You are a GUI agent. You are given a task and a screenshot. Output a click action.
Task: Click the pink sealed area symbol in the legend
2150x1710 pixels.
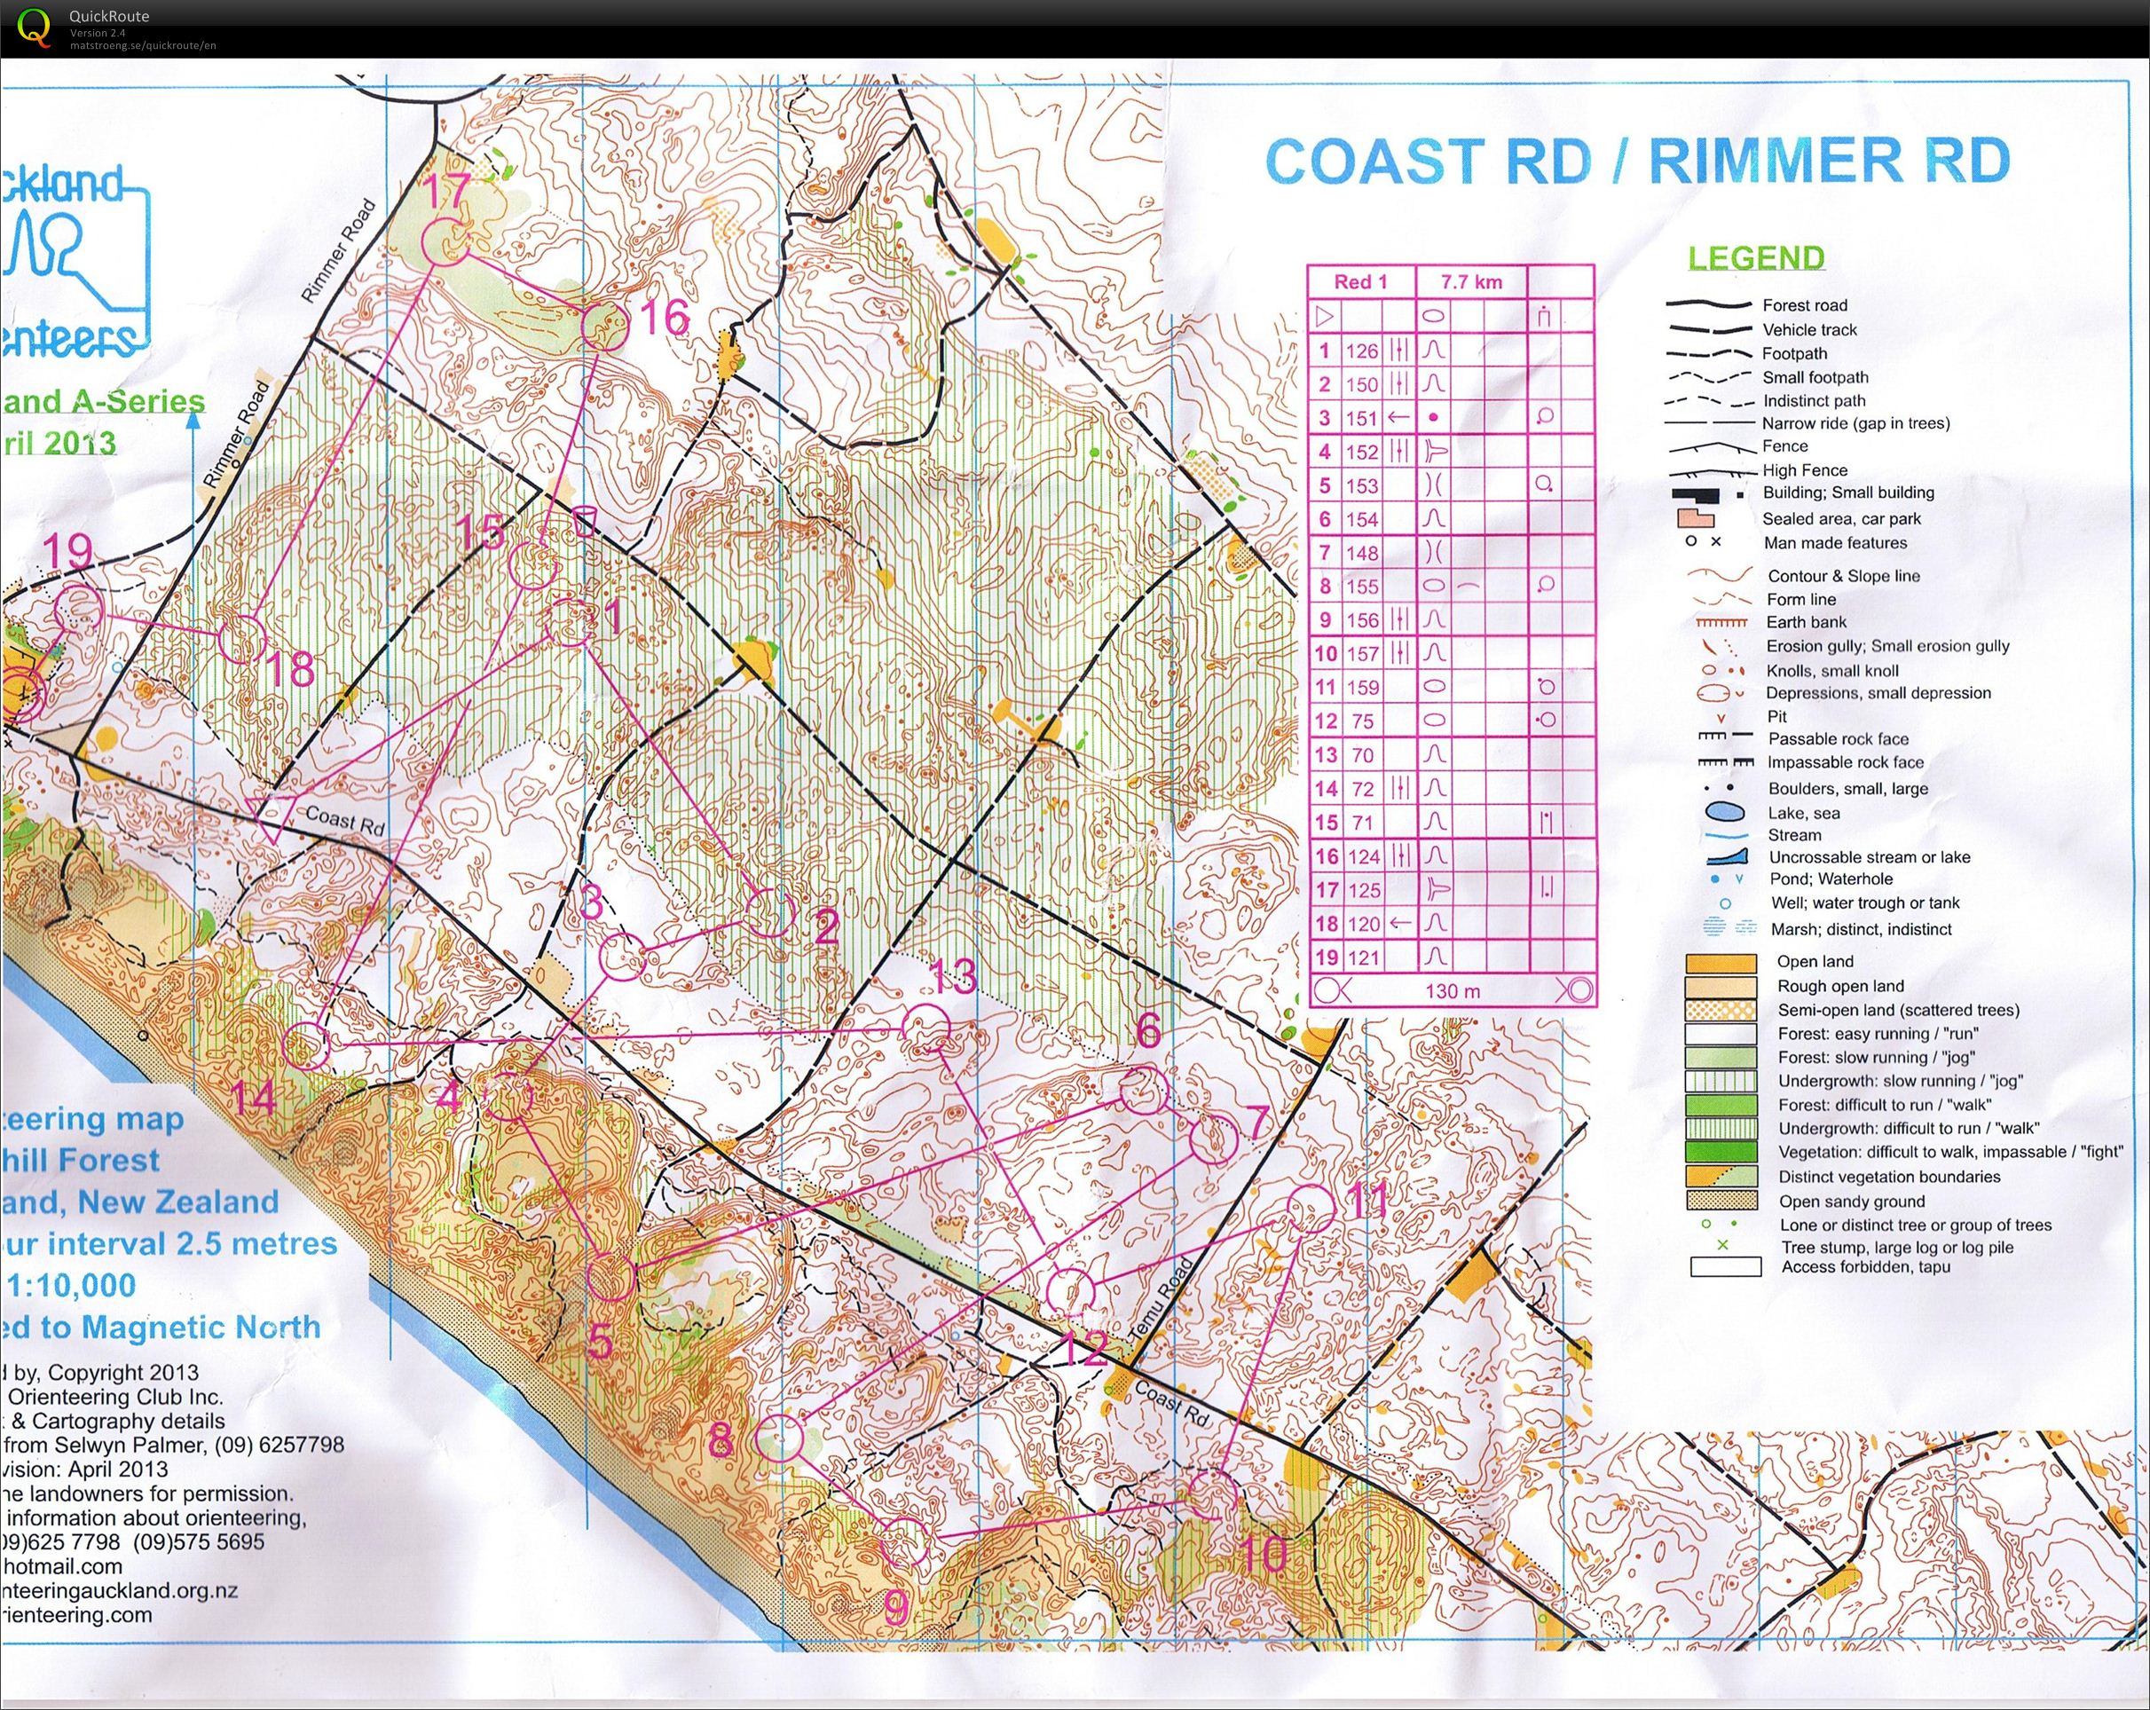(1696, 516)
